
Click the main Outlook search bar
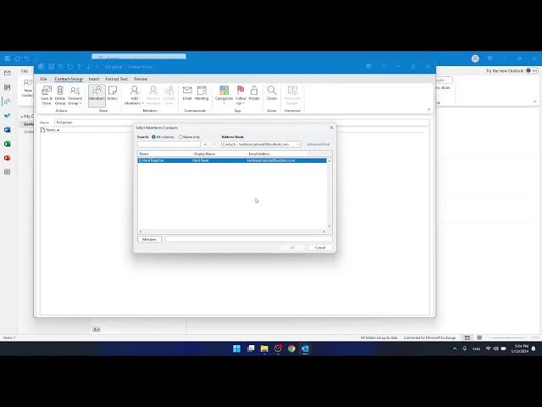point(139,57)
